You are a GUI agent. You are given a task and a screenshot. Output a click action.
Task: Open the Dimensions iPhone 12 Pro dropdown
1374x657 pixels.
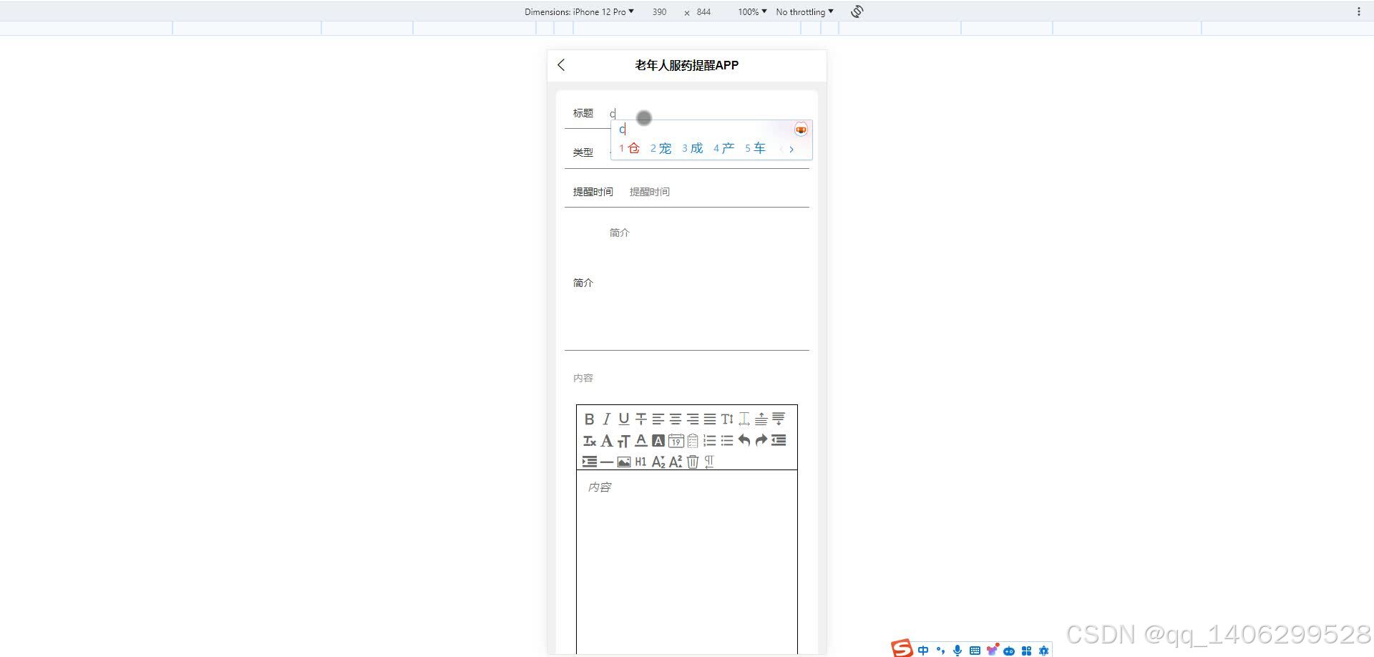click(x=579, y=12)
